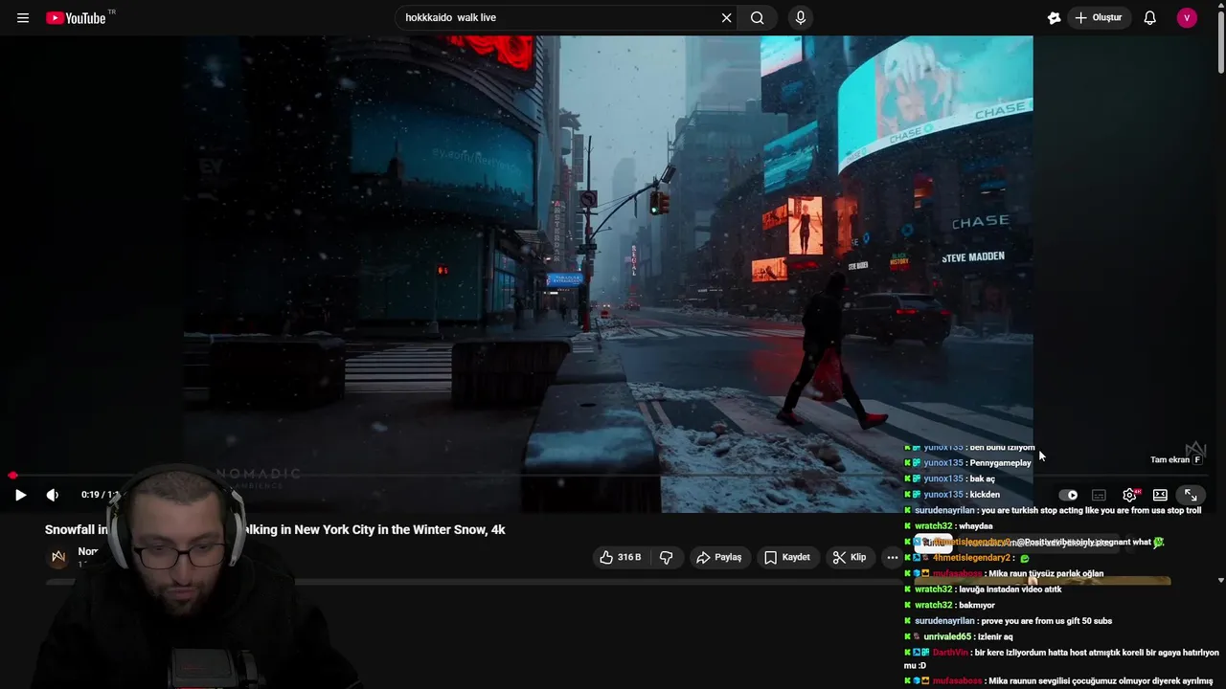Click the Oluştur create button
Image resolution: width=1226 pixels, height=689 pixels.
click(1099, 17)
